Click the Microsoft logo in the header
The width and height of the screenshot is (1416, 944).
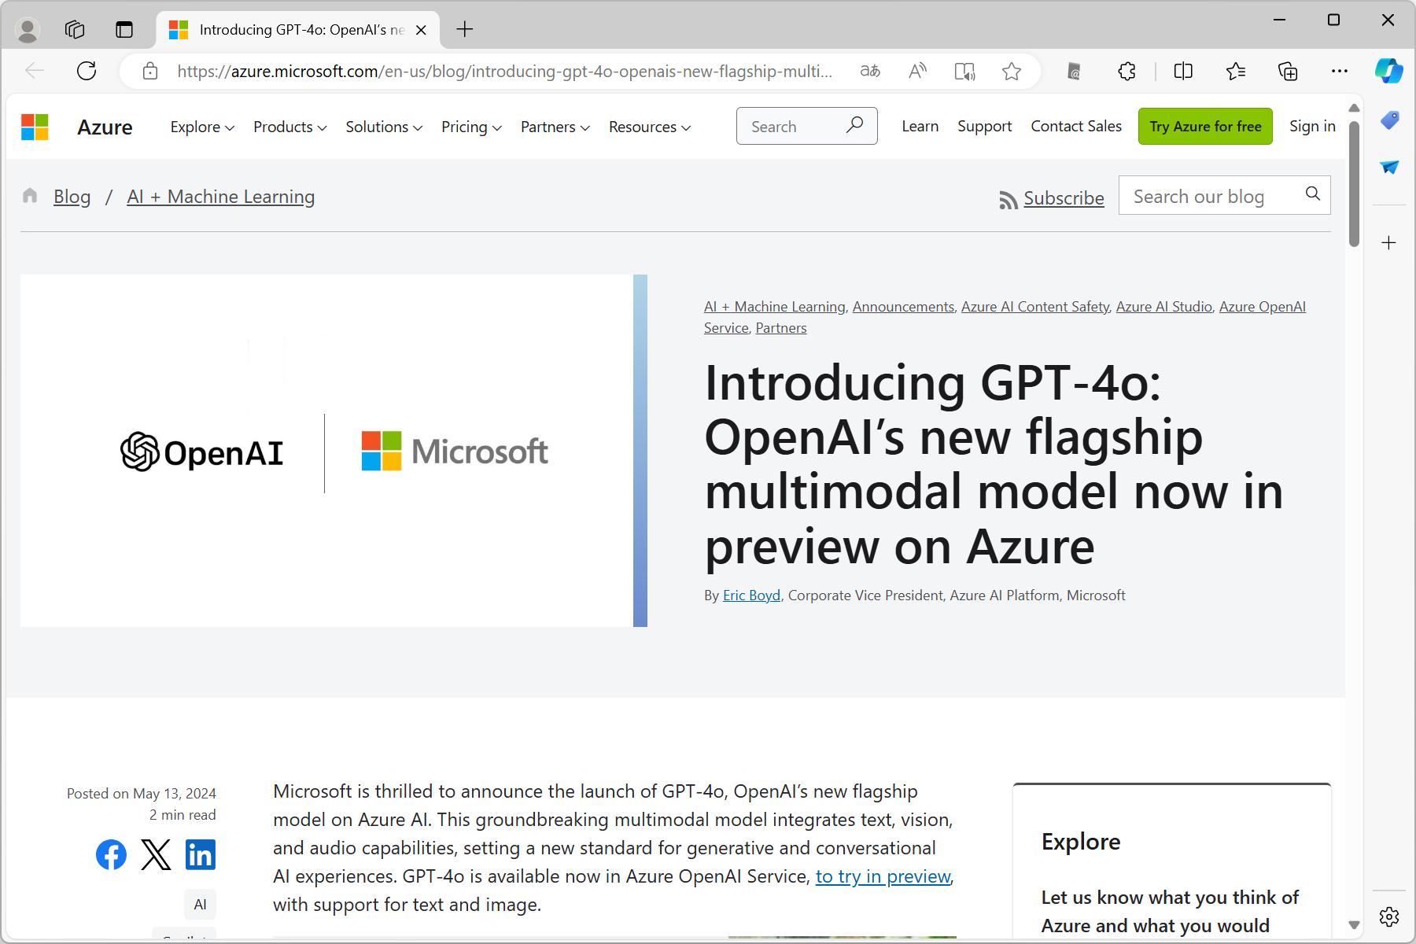[35, 127]
